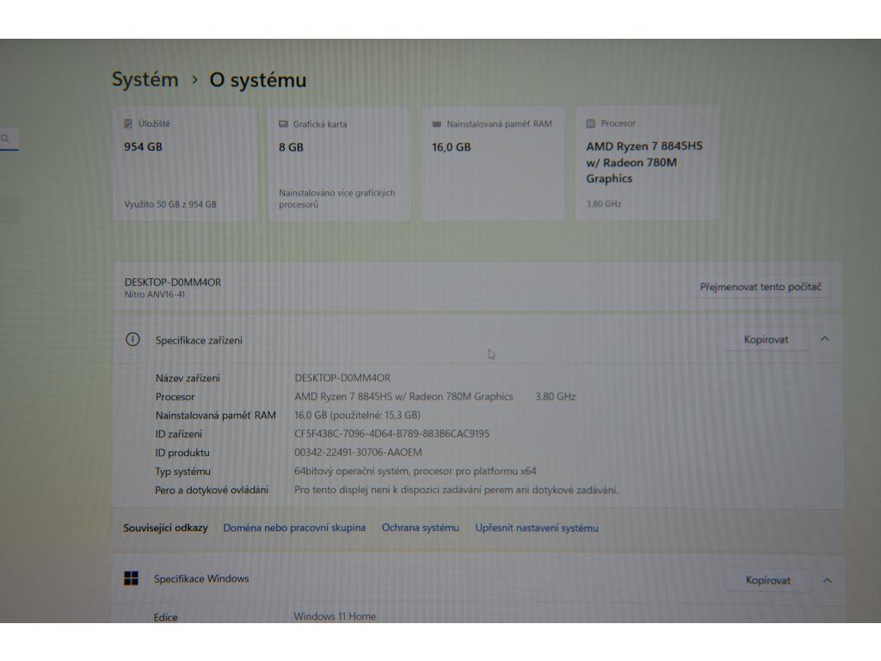The height and width of the screenshot is (661, 881).
Task: Click the Využito 50 GB z 954 GB text
Action: tap(170, 204)
